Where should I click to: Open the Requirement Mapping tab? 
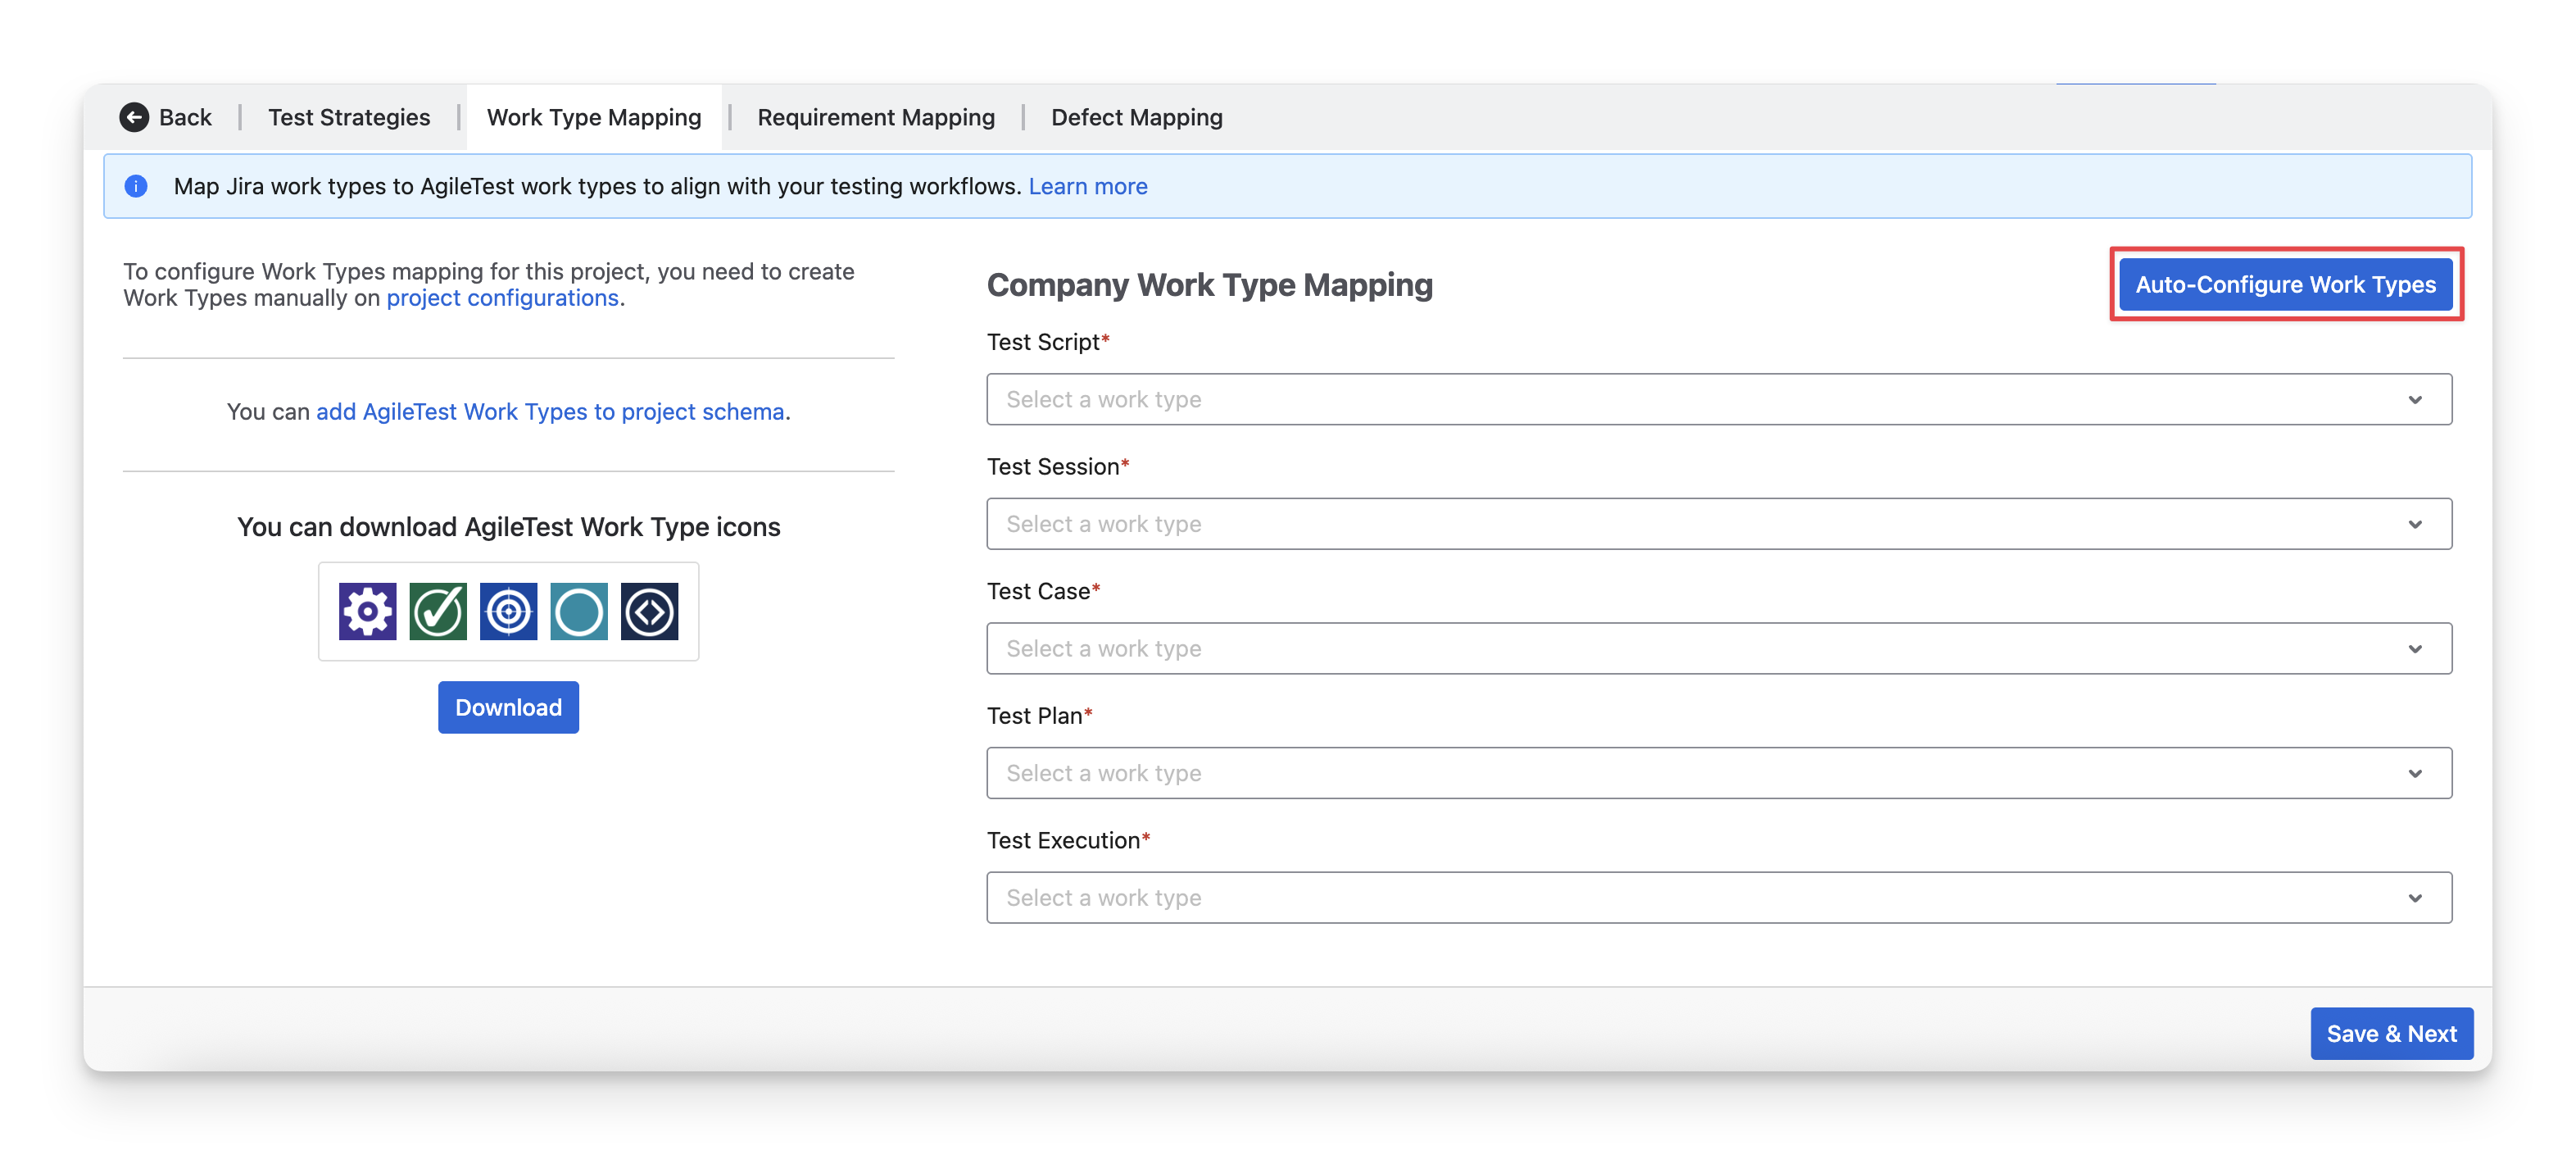point(876,117)
